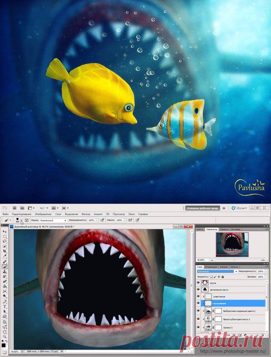
Task: Open the Фильтр menu
Action: coord(86,214)
